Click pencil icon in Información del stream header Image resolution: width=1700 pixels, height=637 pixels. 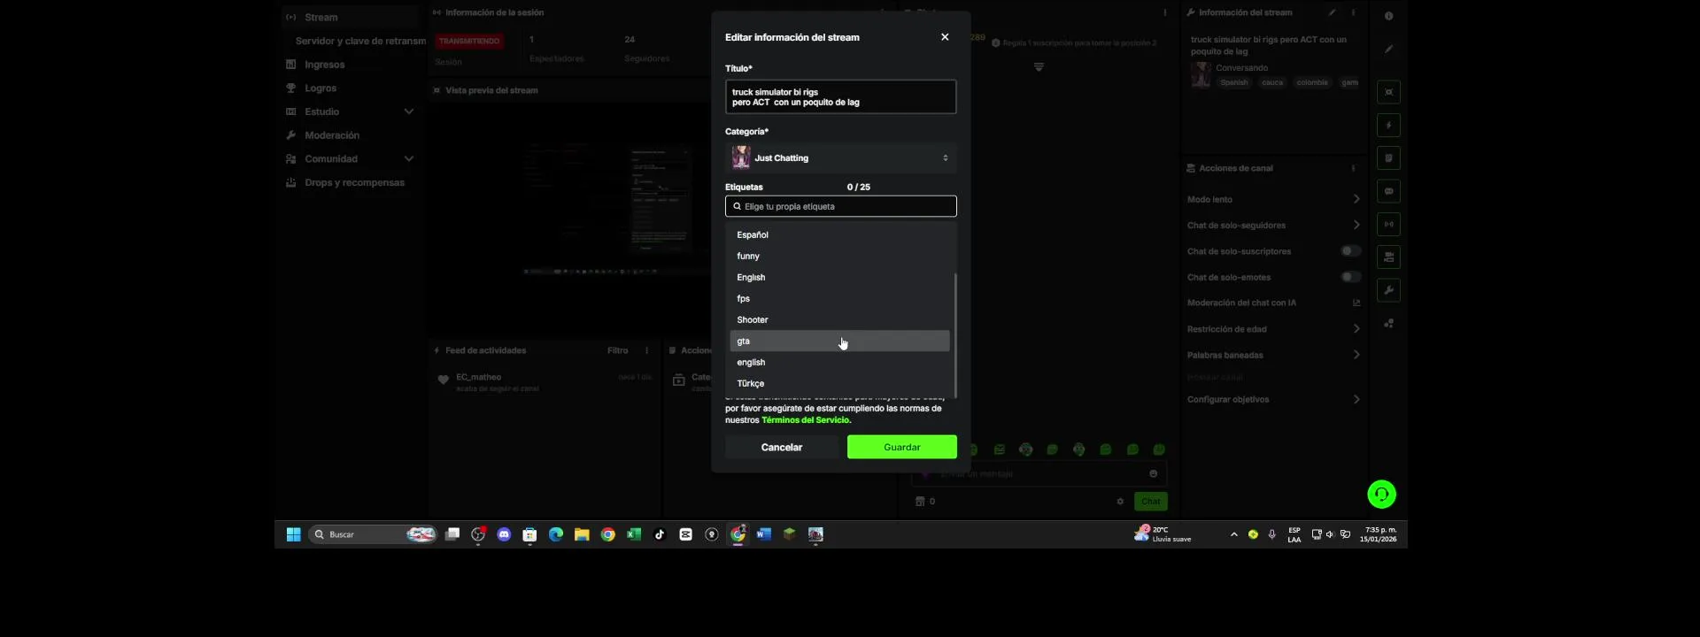coord(1332,12)
